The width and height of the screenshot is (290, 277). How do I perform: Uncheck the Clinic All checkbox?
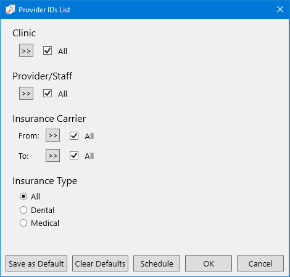click(x=48, y=50)
